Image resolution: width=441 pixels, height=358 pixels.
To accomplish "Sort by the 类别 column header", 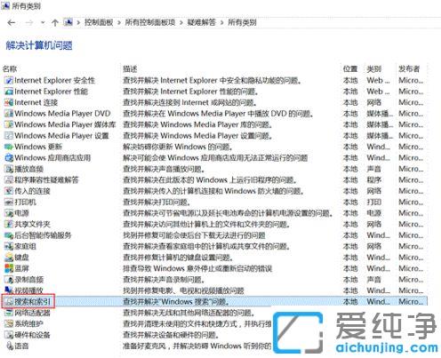I will (x=373, y=69).
